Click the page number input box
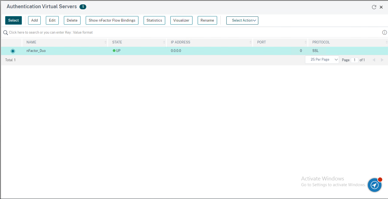 354,60
